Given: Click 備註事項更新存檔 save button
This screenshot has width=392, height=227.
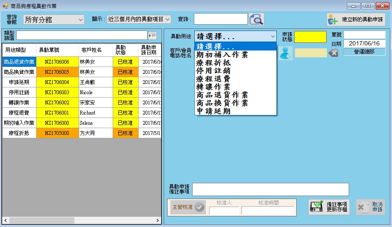Looking at the screenshot, I should [329, 207].
